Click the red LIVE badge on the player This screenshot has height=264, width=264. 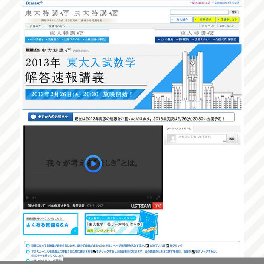pos(158,206)
